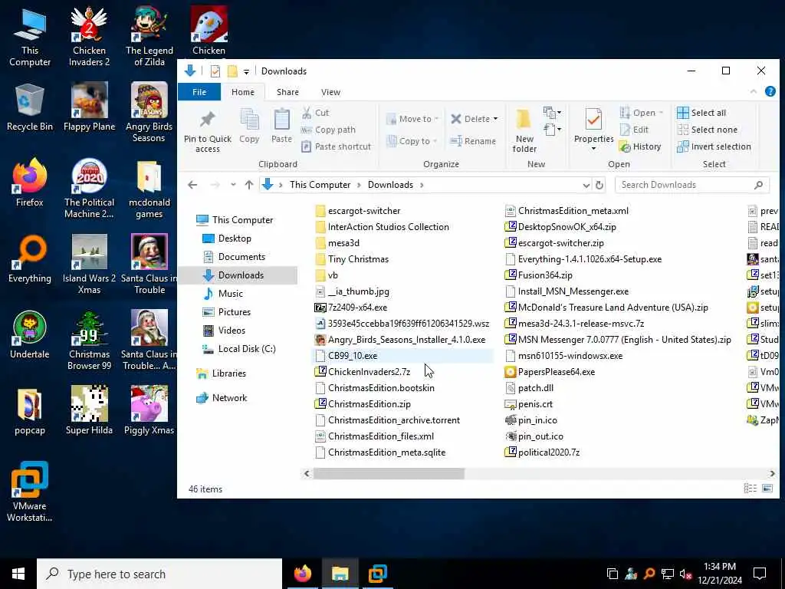Click Invert selection in ribbon
The image size is (785, 589).
pyautogui.click(x=714, y=146)
